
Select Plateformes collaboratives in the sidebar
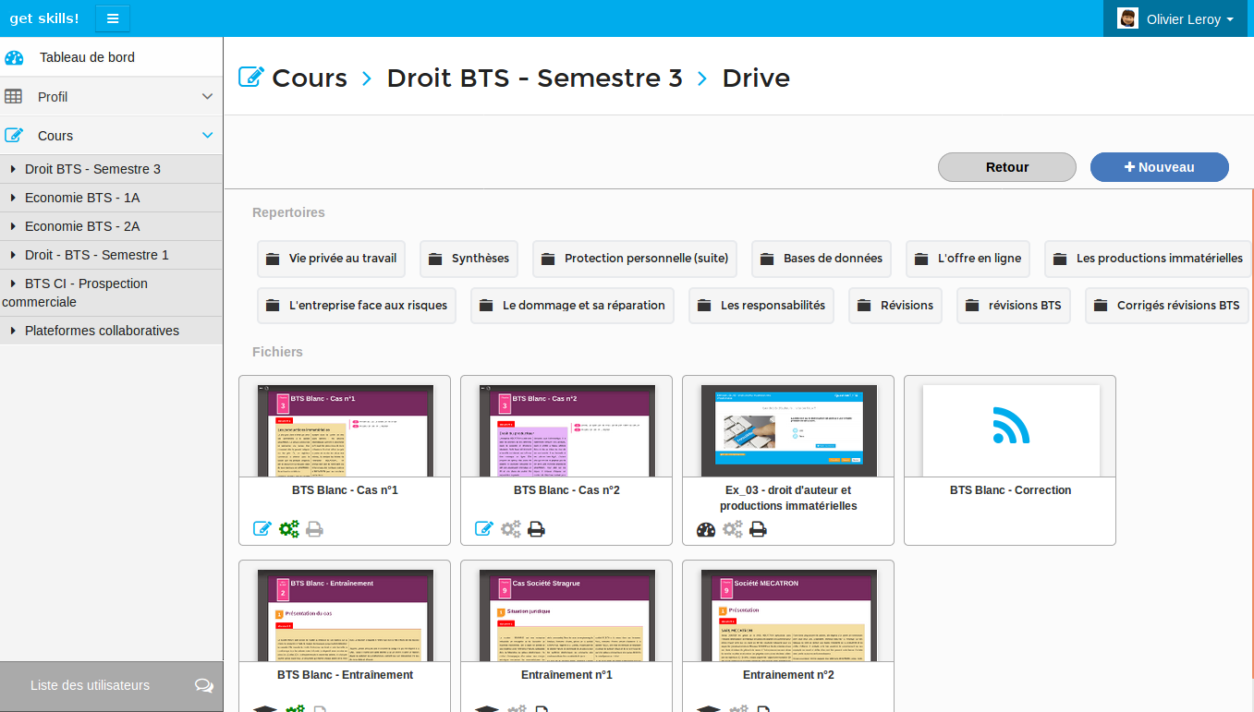(102, 331)
